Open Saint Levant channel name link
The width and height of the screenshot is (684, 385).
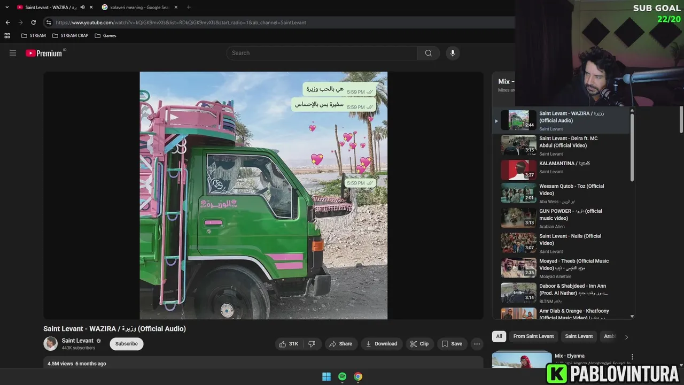77,341
